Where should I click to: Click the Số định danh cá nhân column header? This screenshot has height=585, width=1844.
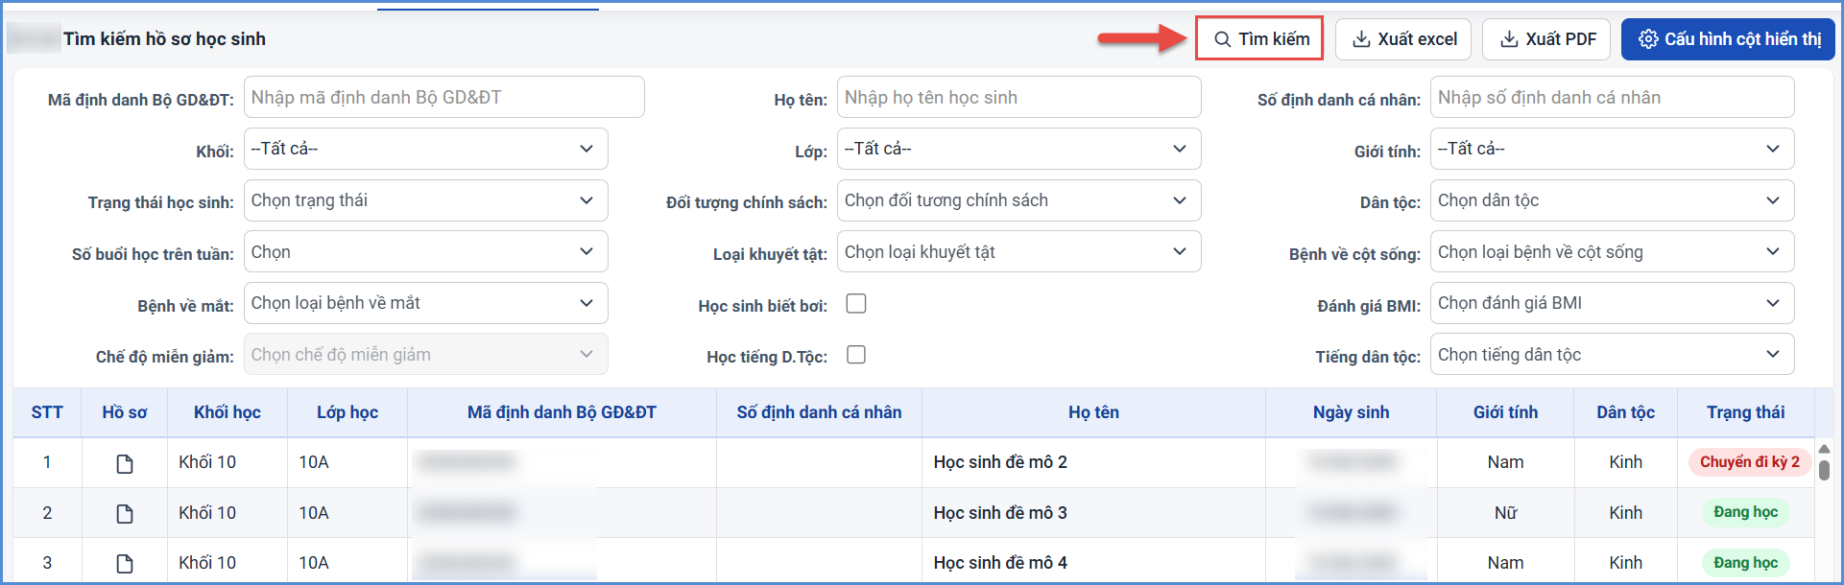819,412
